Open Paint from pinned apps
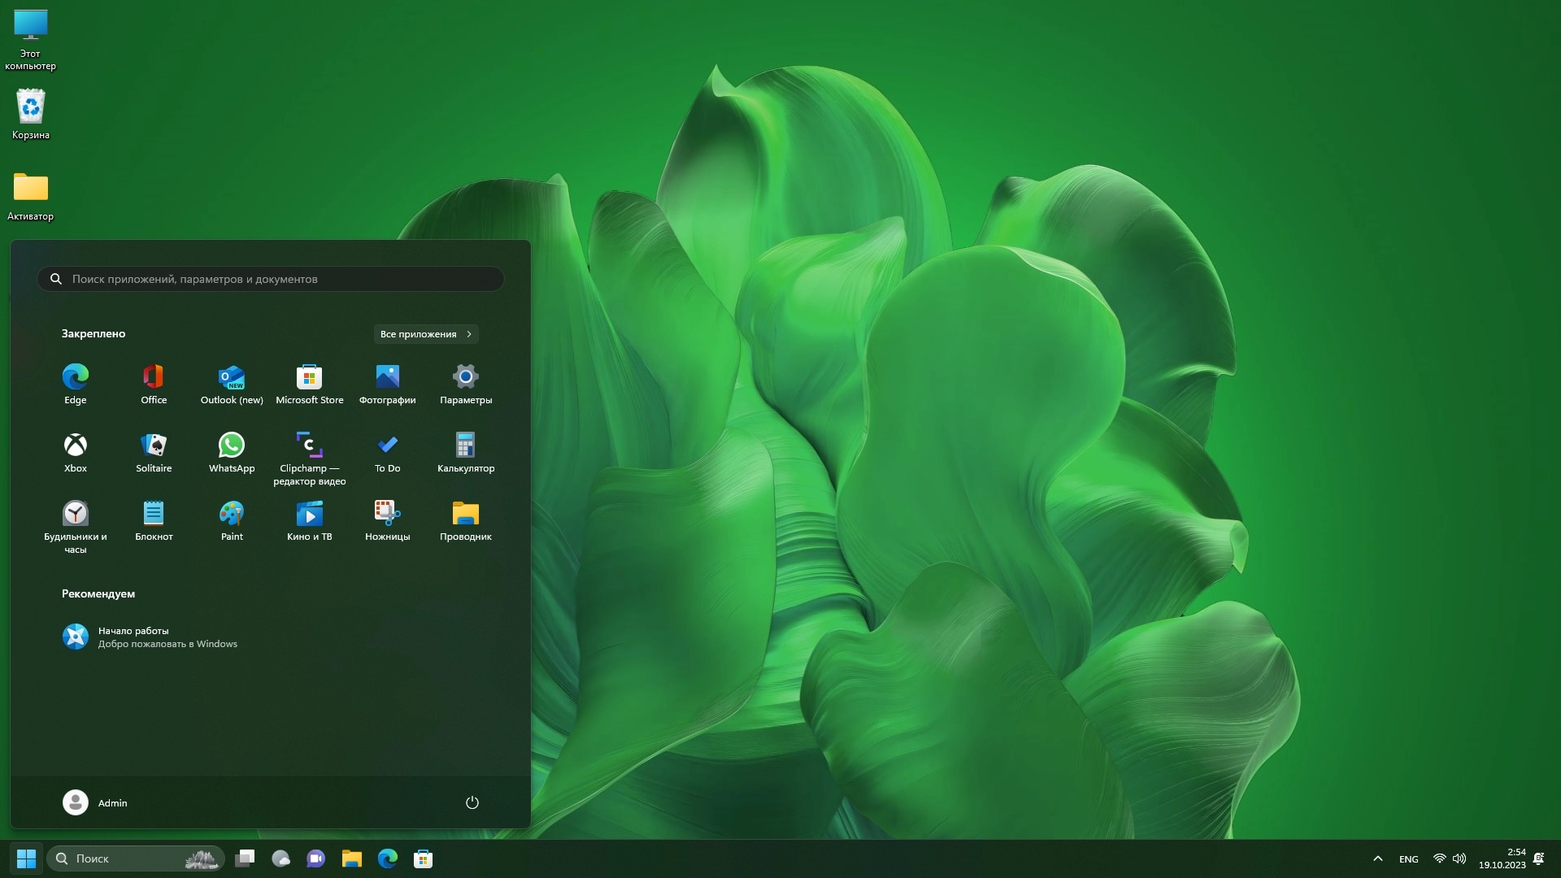The height and width of the screenshot is (878, 1561). (x=232, y=520)
